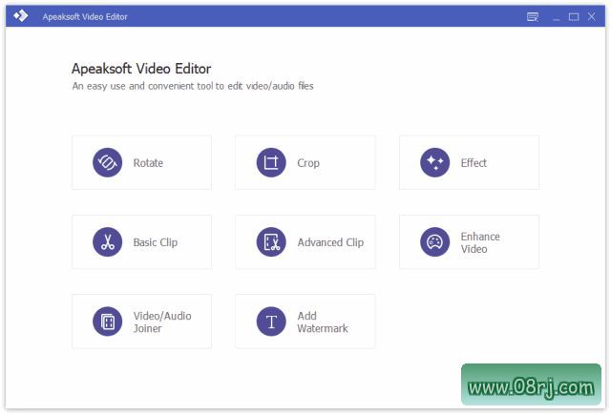The image size is (611, 415).
Task: Click the Apeaksoft logo in title bar
Action: pos(20,16)
